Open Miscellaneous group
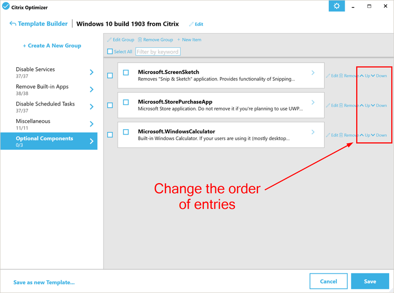Screen dimensions: 394x293 (x=49, y=124)
